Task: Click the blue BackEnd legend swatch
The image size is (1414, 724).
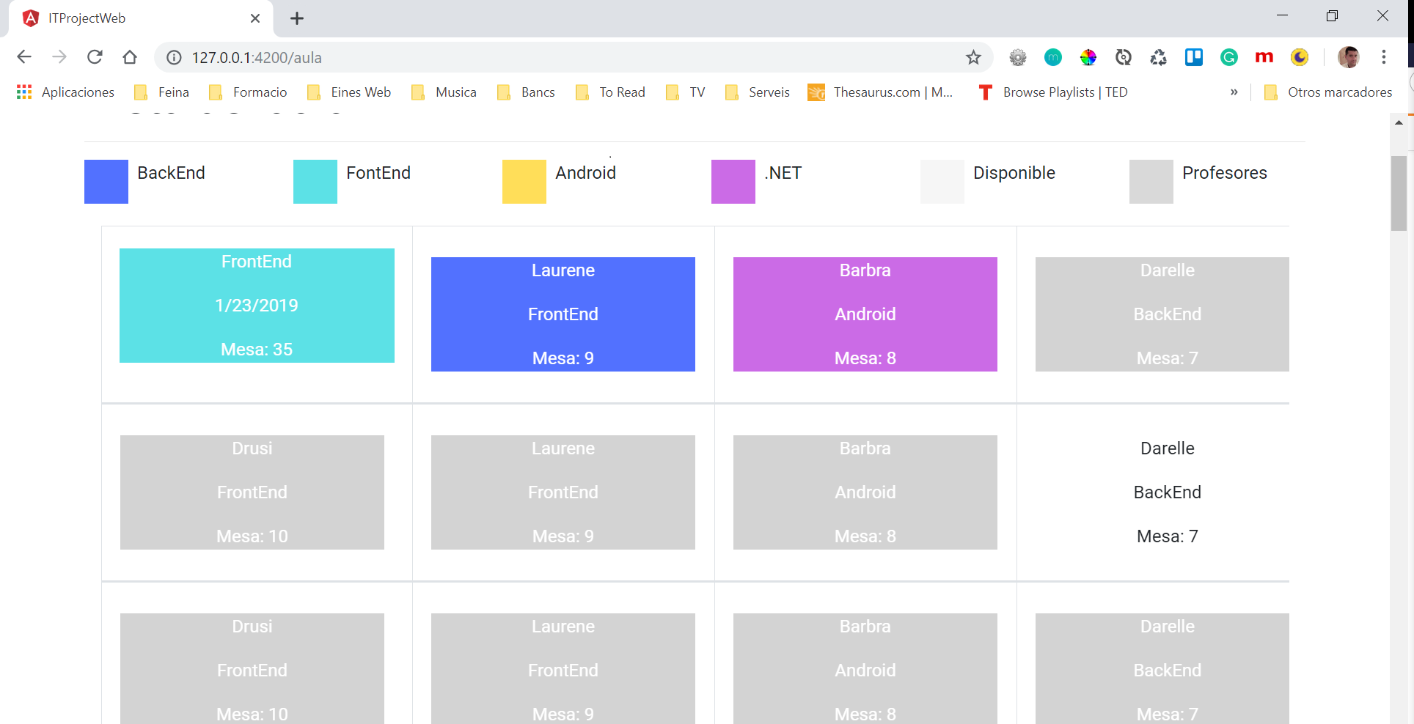Action: coord(106,182)
